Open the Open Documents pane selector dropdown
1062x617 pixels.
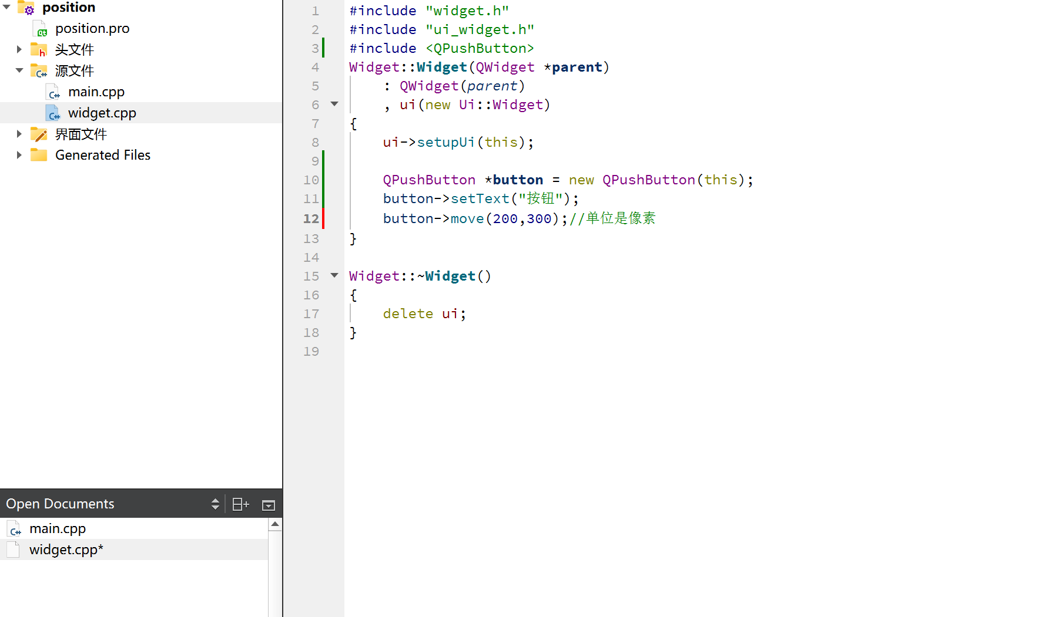point(215,504)
